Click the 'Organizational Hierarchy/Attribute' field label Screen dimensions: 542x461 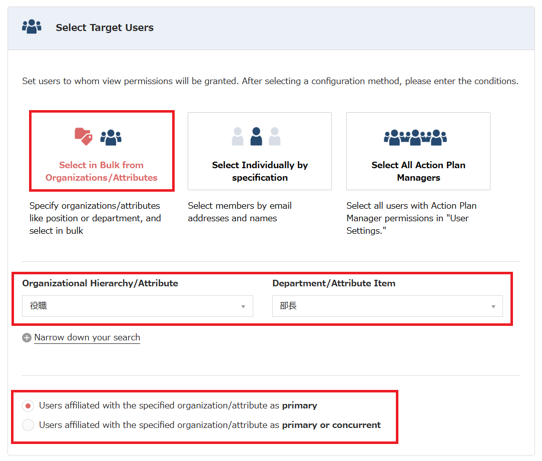point(100,283)
